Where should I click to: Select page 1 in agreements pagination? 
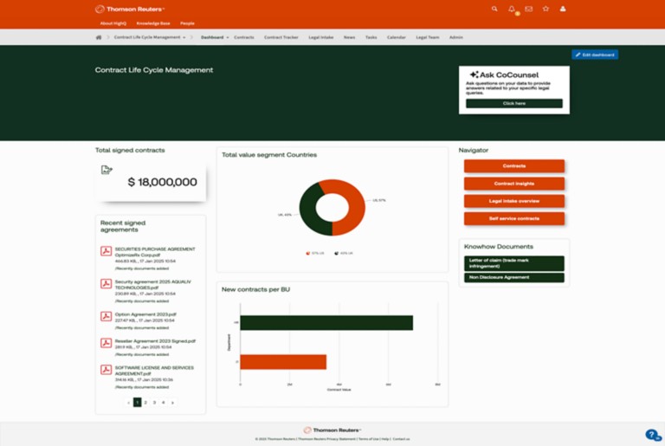[x=138, y=403]
